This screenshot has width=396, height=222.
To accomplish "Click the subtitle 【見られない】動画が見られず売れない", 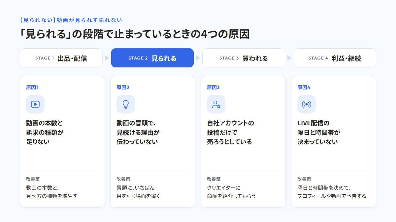I will (71, 20).
